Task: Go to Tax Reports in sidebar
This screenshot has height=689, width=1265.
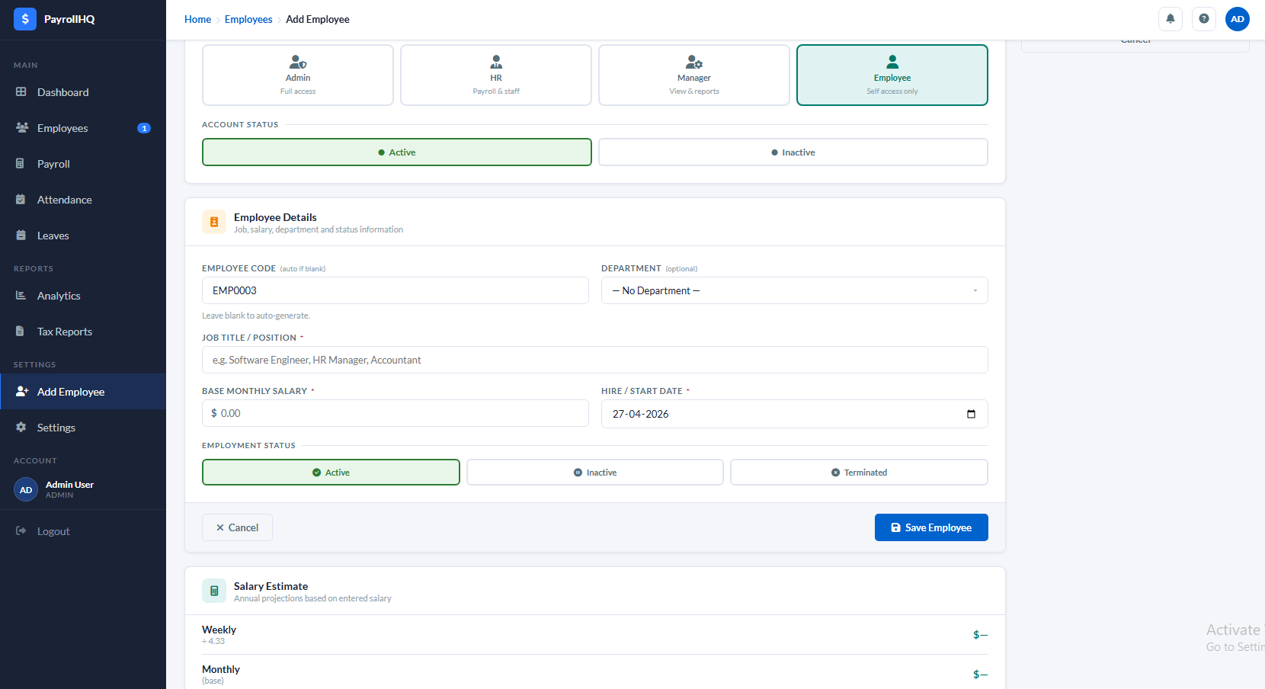Action: (65, 332)
